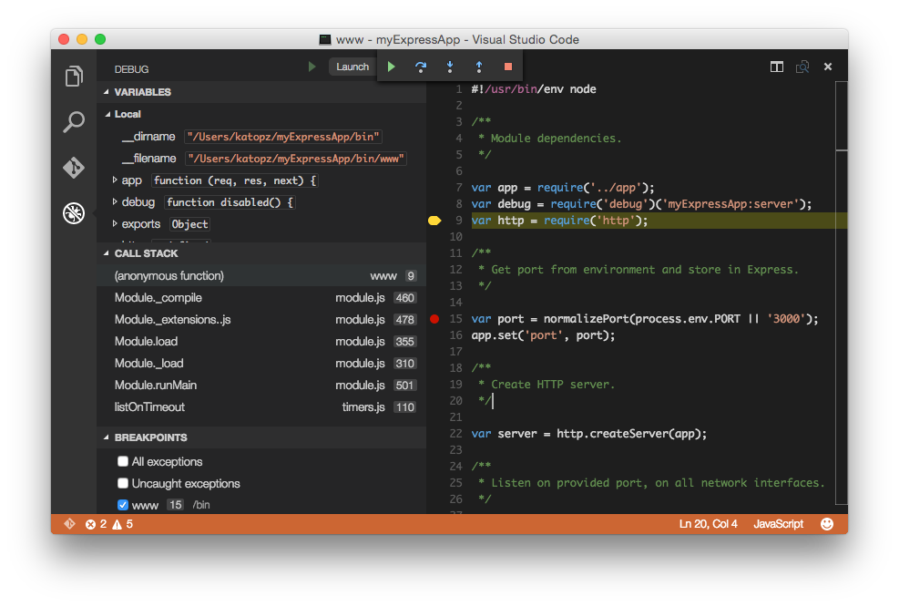Select the Debug view bug icon
The width and height of the screenshot is (899, 607).
[x=74, y=213]
